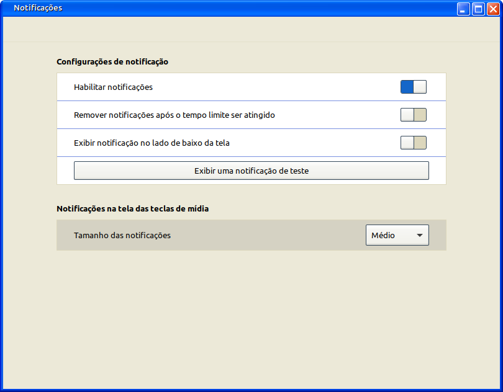Toggle Remover notificações após tempo limite switch
Screen dimensions: 503x392
(x=413, y=115)
